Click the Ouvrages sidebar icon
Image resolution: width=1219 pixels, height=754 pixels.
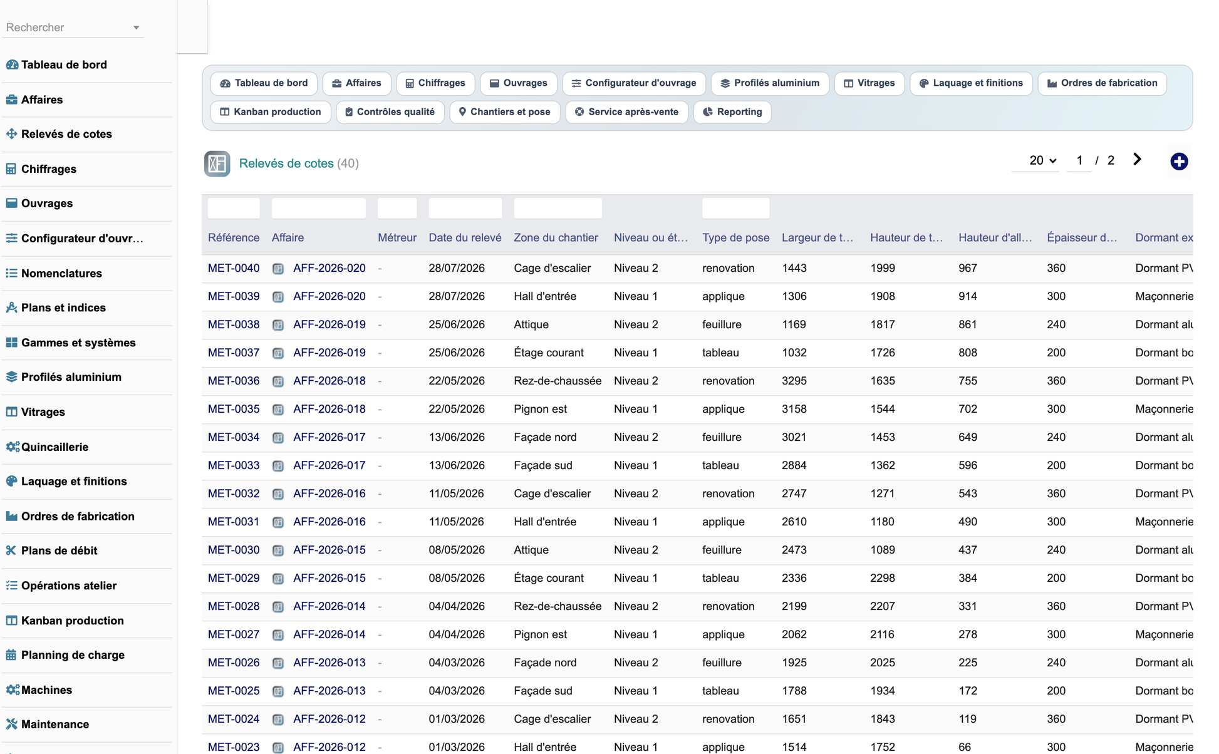point(12,204)
